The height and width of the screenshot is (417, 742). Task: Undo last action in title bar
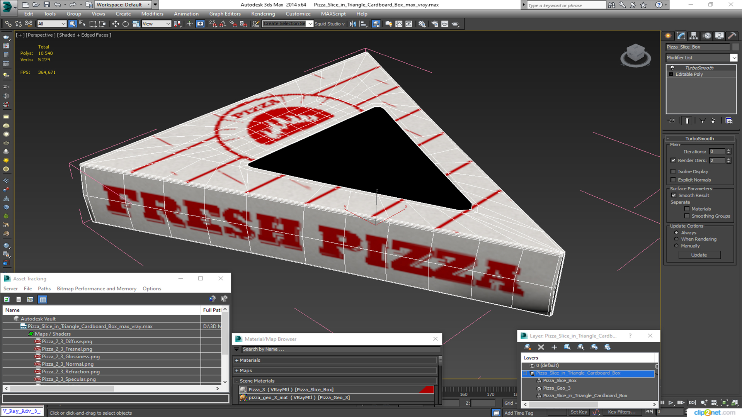pyautogui.click(x=57, y=5)
